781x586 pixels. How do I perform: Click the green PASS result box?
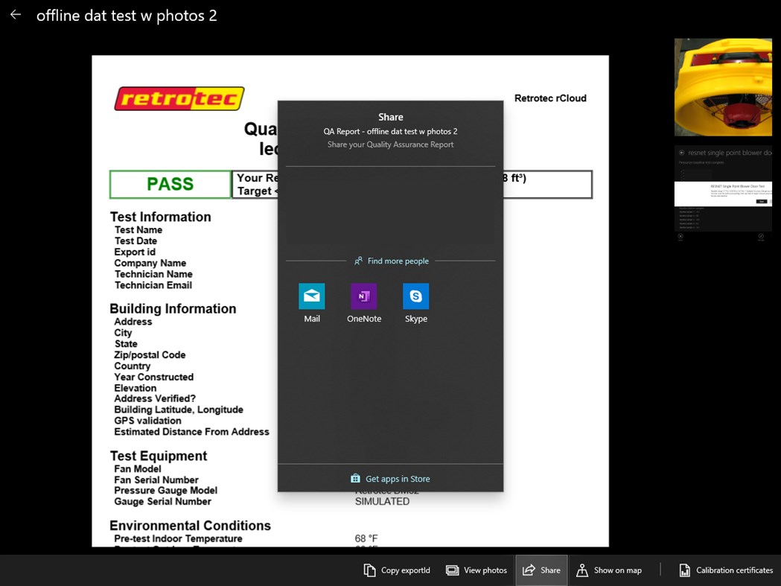click(x=170, y=184)
